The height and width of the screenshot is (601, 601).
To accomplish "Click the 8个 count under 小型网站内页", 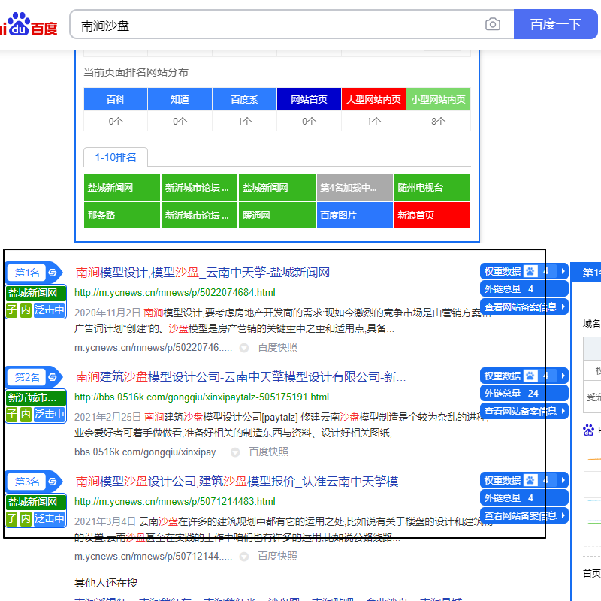I will (438, 122).
